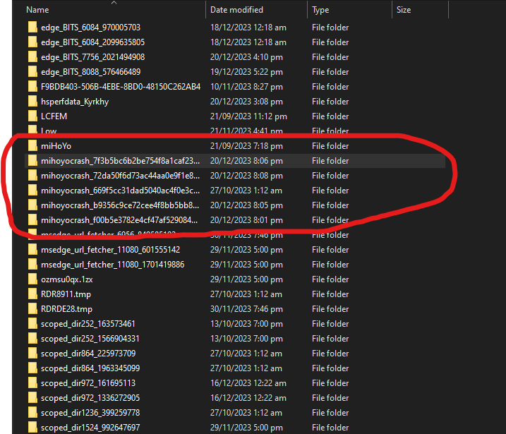Sort files by the Name column header

click(37, 10)
